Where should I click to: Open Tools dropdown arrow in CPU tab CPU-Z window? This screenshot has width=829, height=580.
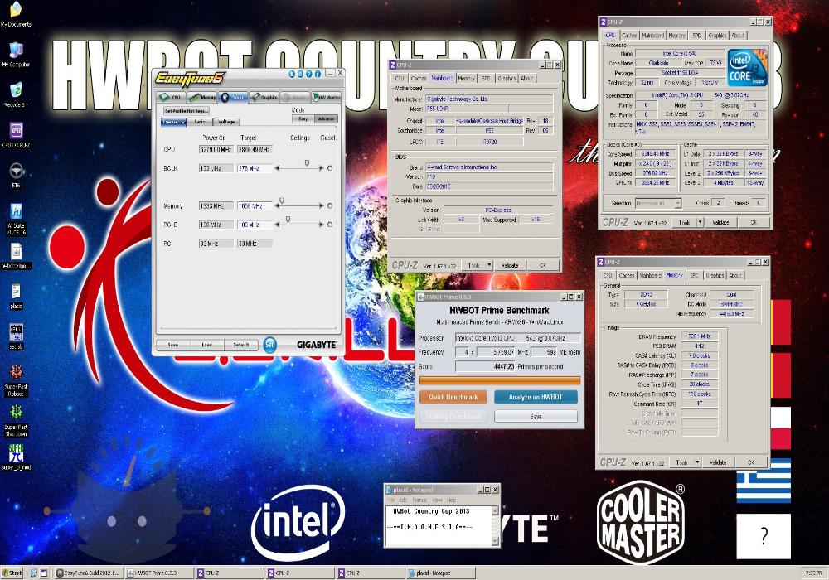tap(700, 222)
